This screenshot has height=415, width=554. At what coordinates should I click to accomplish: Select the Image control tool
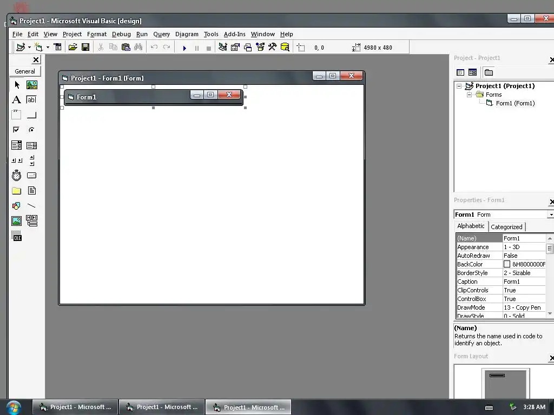(x=17, y=221)
